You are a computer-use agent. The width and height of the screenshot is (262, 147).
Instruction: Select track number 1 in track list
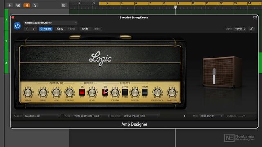7,20
